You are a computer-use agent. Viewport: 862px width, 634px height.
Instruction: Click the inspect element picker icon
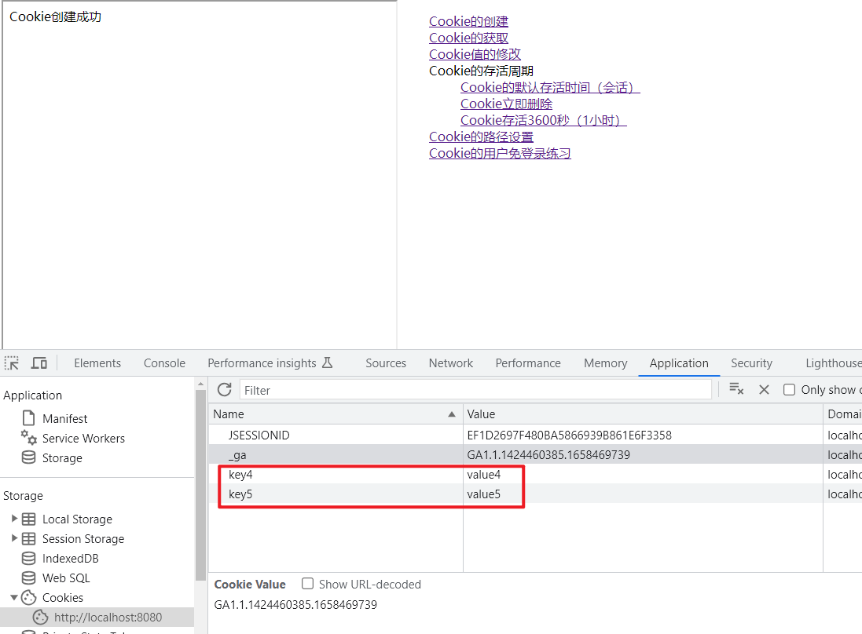(x=12, y=363)
